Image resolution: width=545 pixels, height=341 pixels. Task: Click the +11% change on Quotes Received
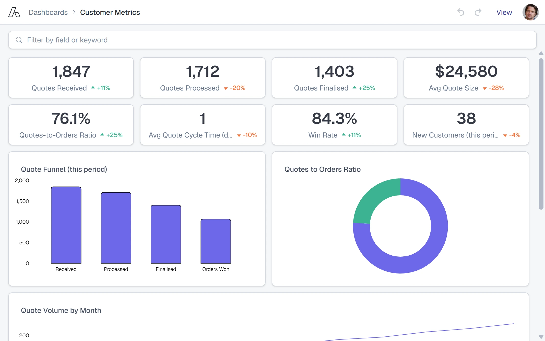(104, 88)
